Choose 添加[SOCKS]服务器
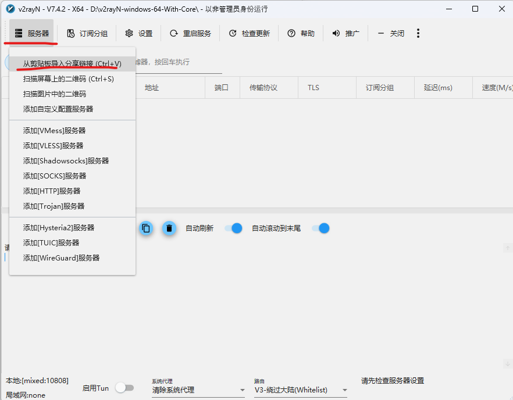Image resolution: width=513 pixels, height=400 pixels. point(72,176)
